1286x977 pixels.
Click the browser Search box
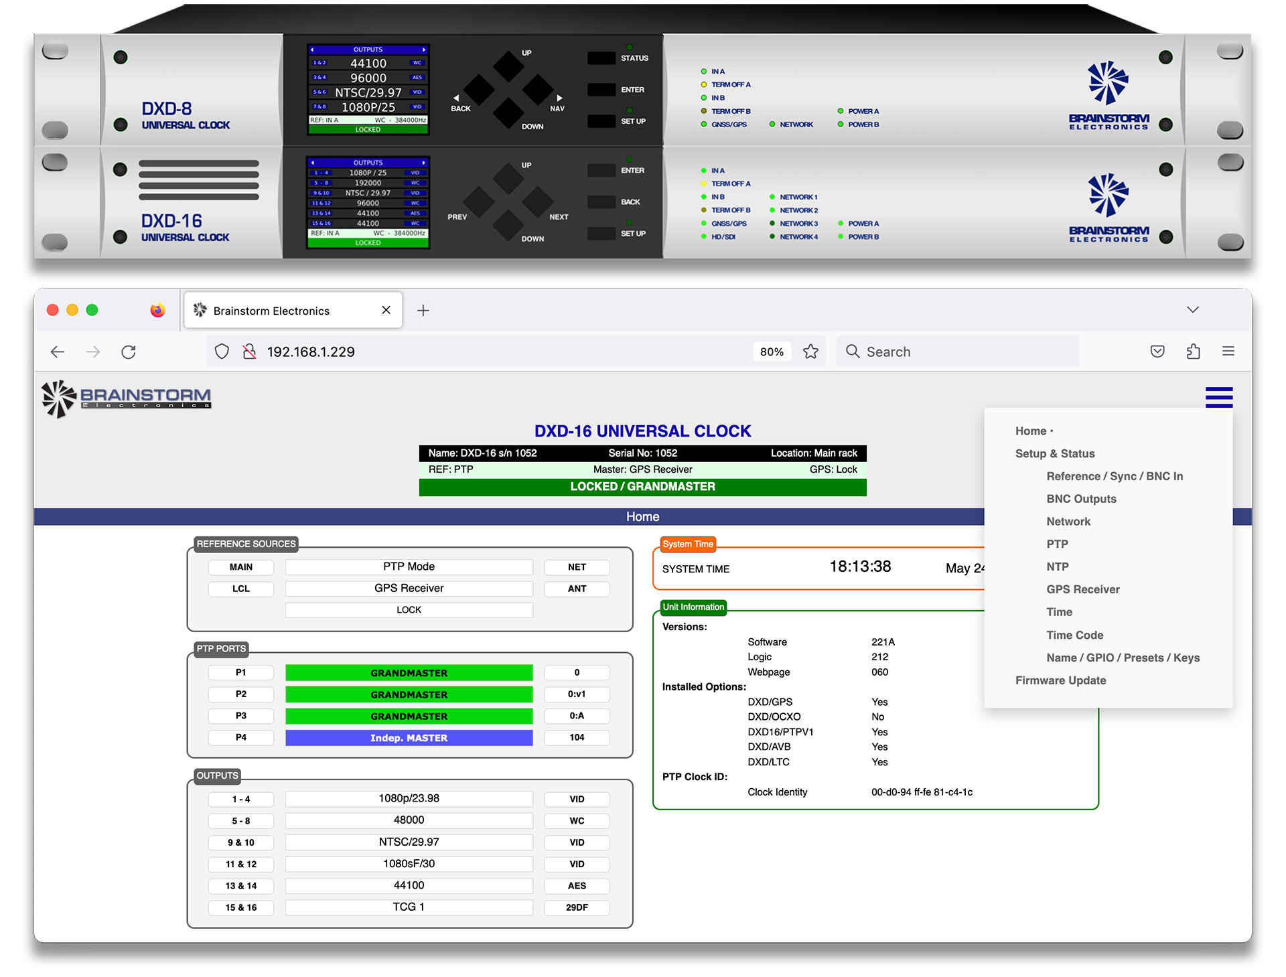click(x=958, y=352)
